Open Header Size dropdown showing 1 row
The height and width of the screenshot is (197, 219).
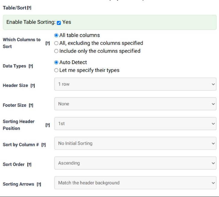click(x=135, y=84)
